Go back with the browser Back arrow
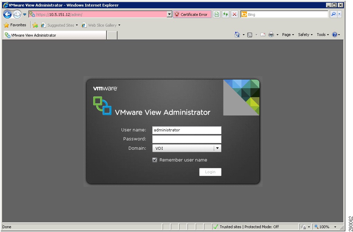This screenshot has height=232, width=353. pyautogui.click(x=7, y=15)
